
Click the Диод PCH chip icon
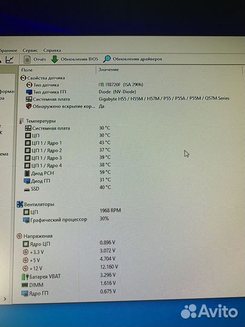point(27,173)
